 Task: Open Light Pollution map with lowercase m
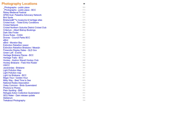click(x=12, y=73)
